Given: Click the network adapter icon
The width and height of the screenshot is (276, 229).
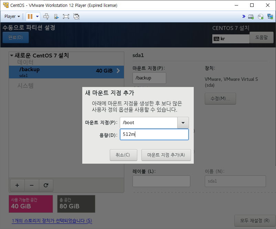Looking at the screenshot, I should coord(270,17).
